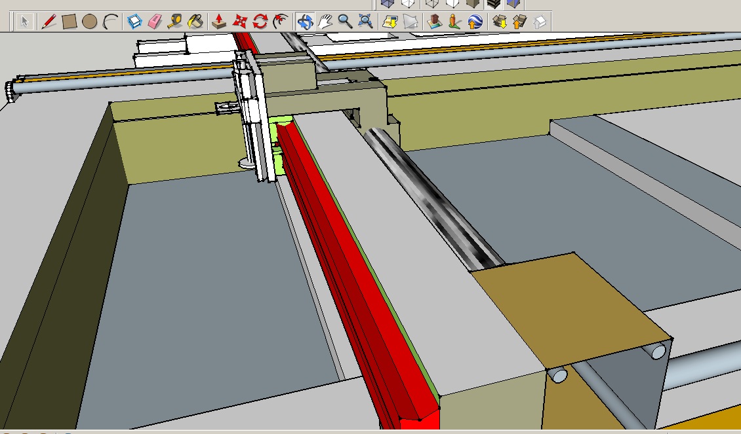Select the pink Eraser tool
741x434 pixels.
tap(155, 21)
